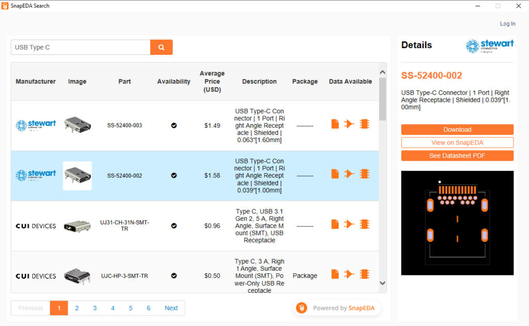The width and height of the screenshot is (529, 326).
Task: Go to results page 4
Action: (x=113, y=308)
